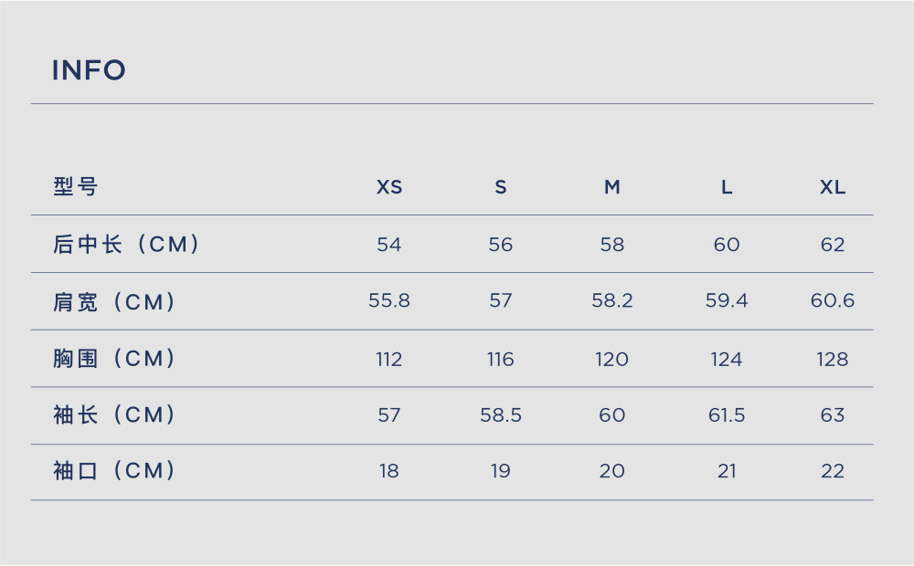Select the L size column header
The width and height of the screenshot is (914, 566).
(727, 187)
